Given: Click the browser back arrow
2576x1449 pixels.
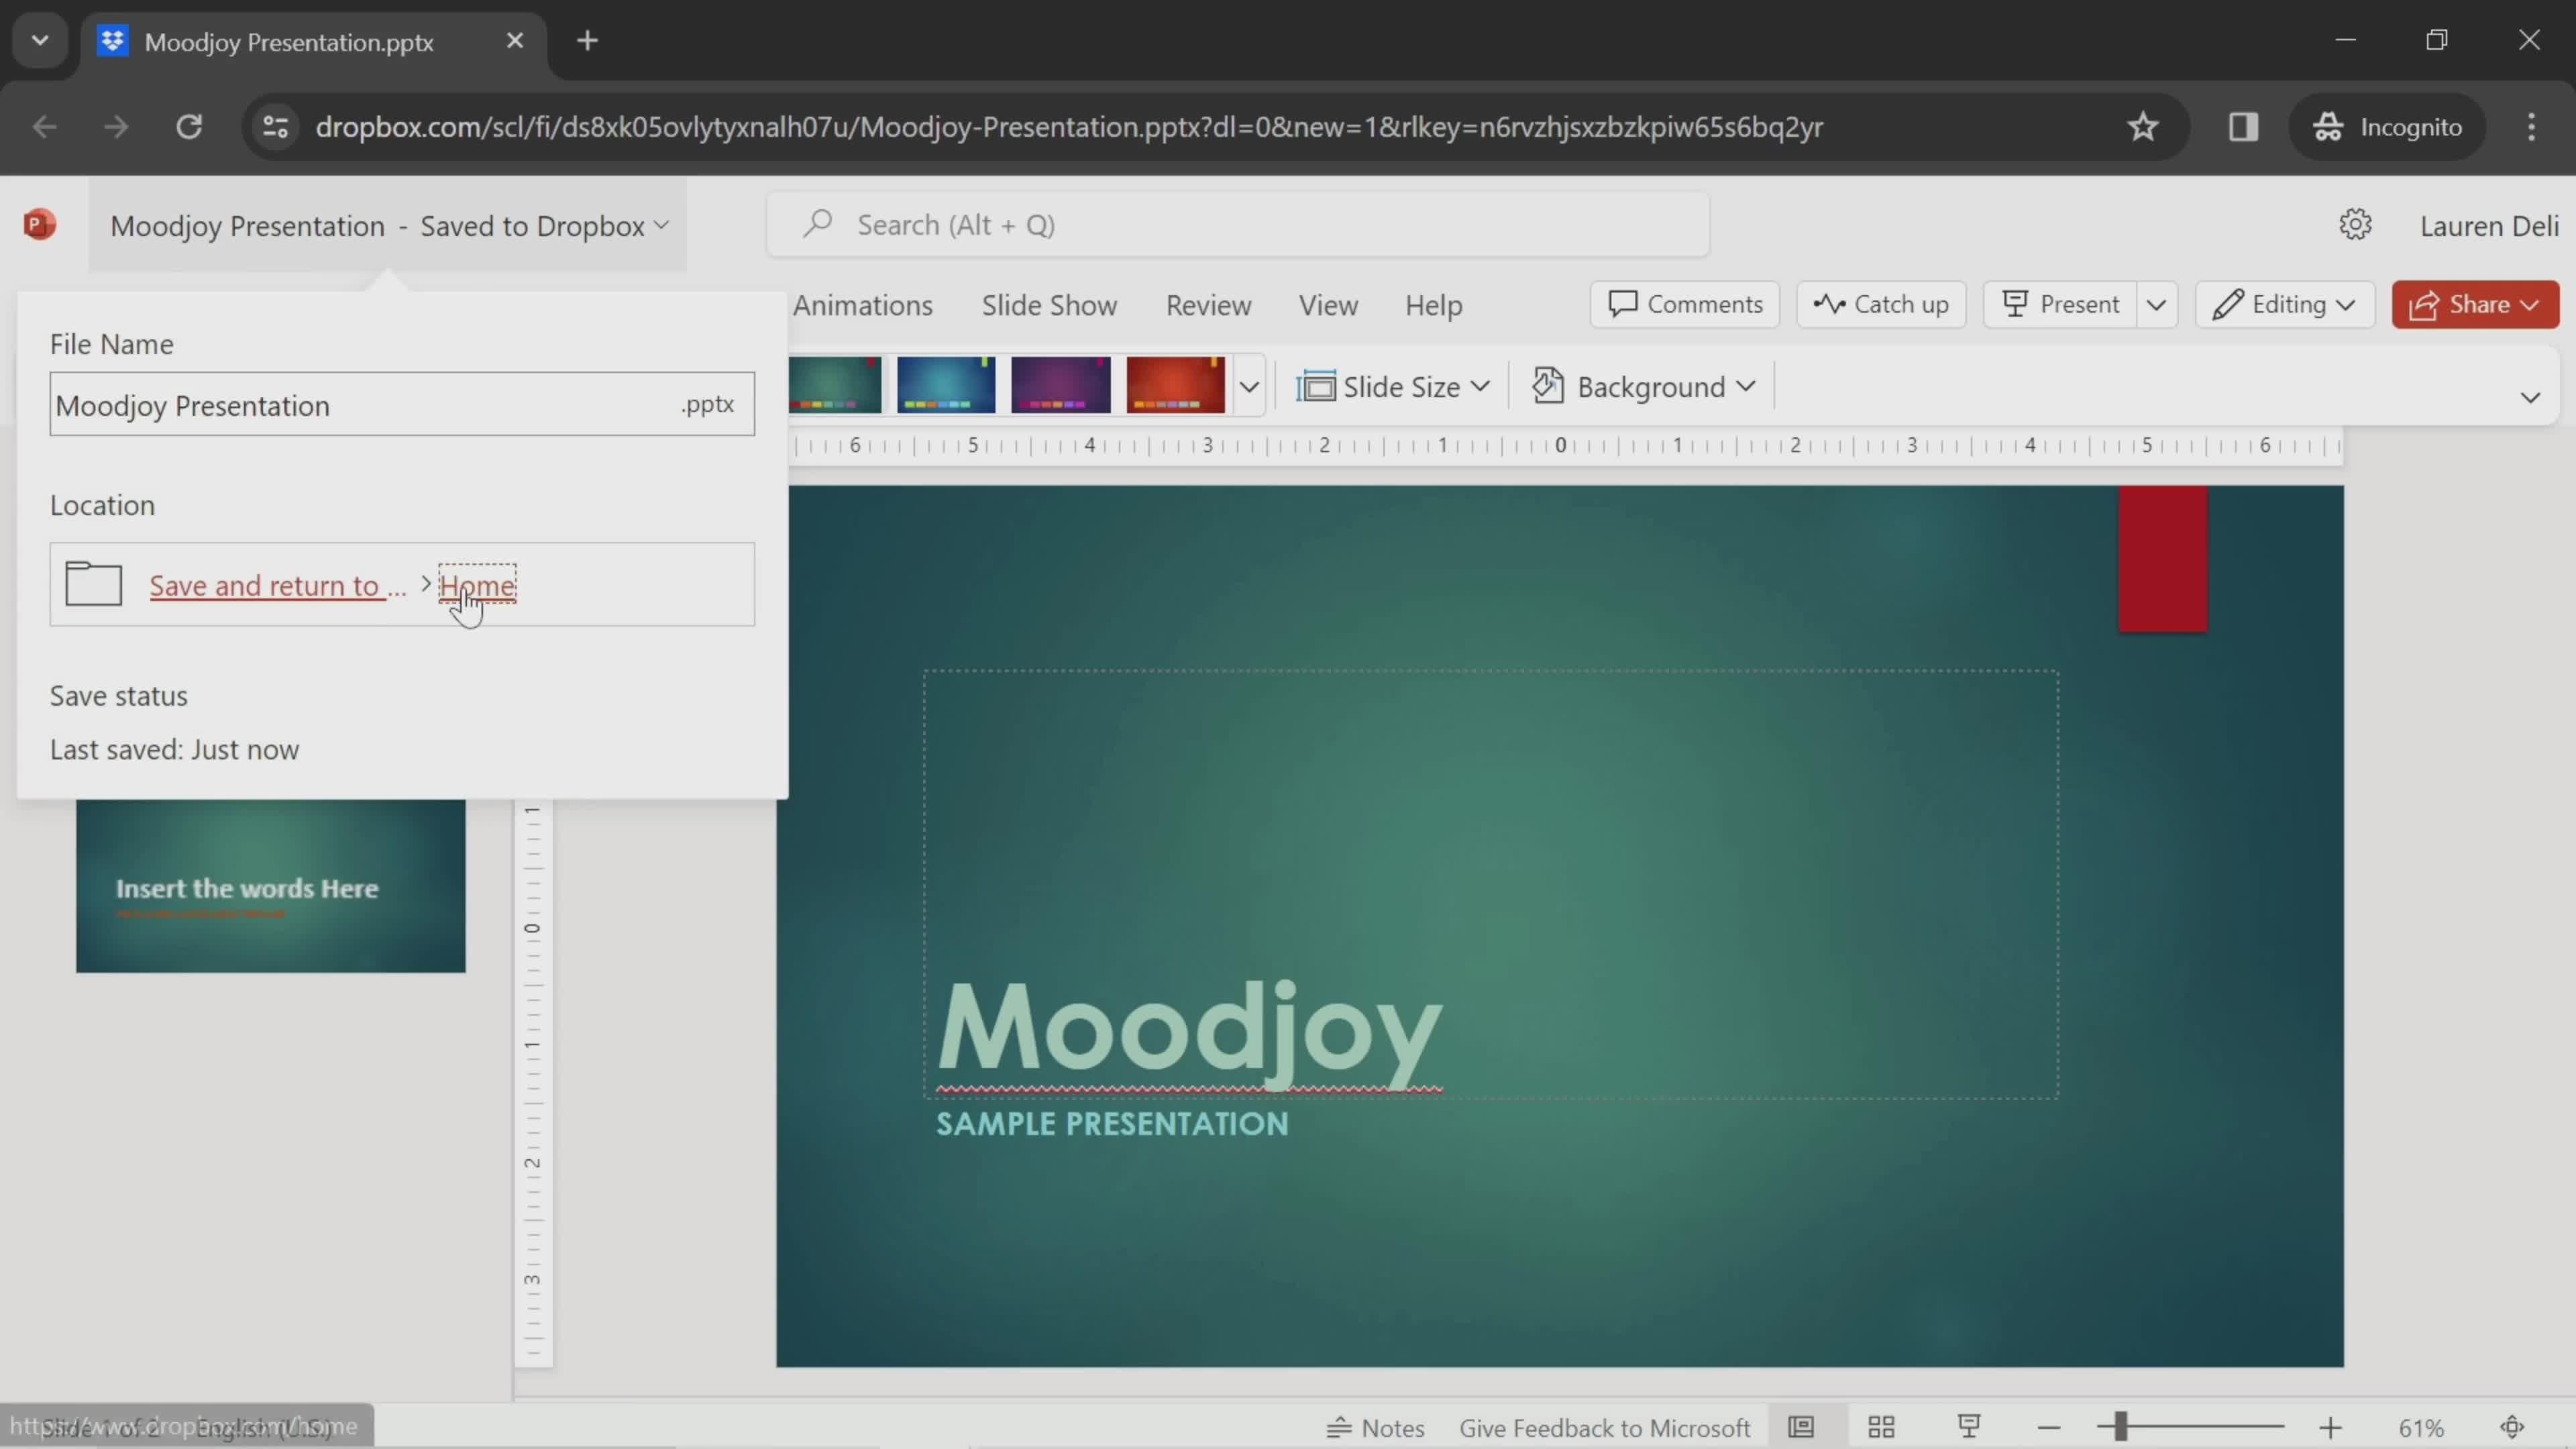Looking at the screenshot, I should click(x=44, y=127).
